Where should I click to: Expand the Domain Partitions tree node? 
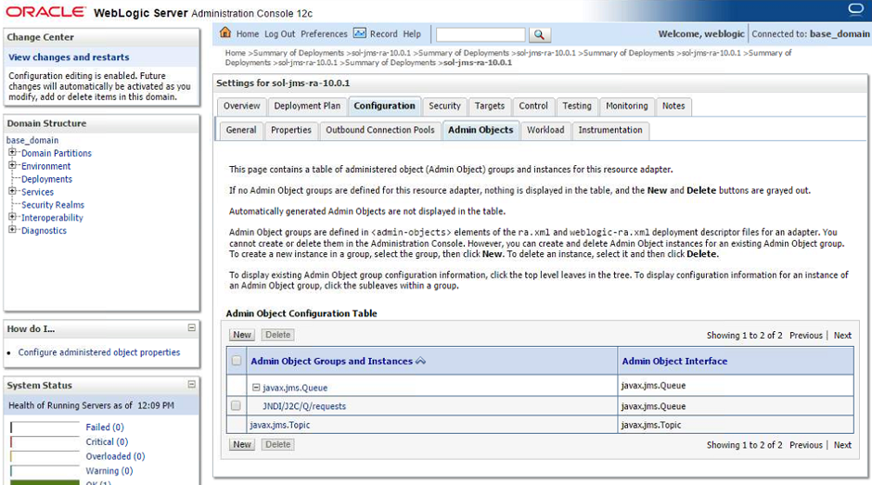click(x=12, y=153)
